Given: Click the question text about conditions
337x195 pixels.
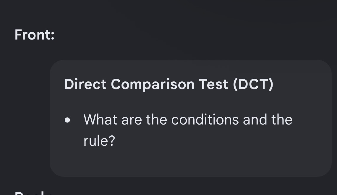Looking at the screenshot, I should click(x=188, y=130).
